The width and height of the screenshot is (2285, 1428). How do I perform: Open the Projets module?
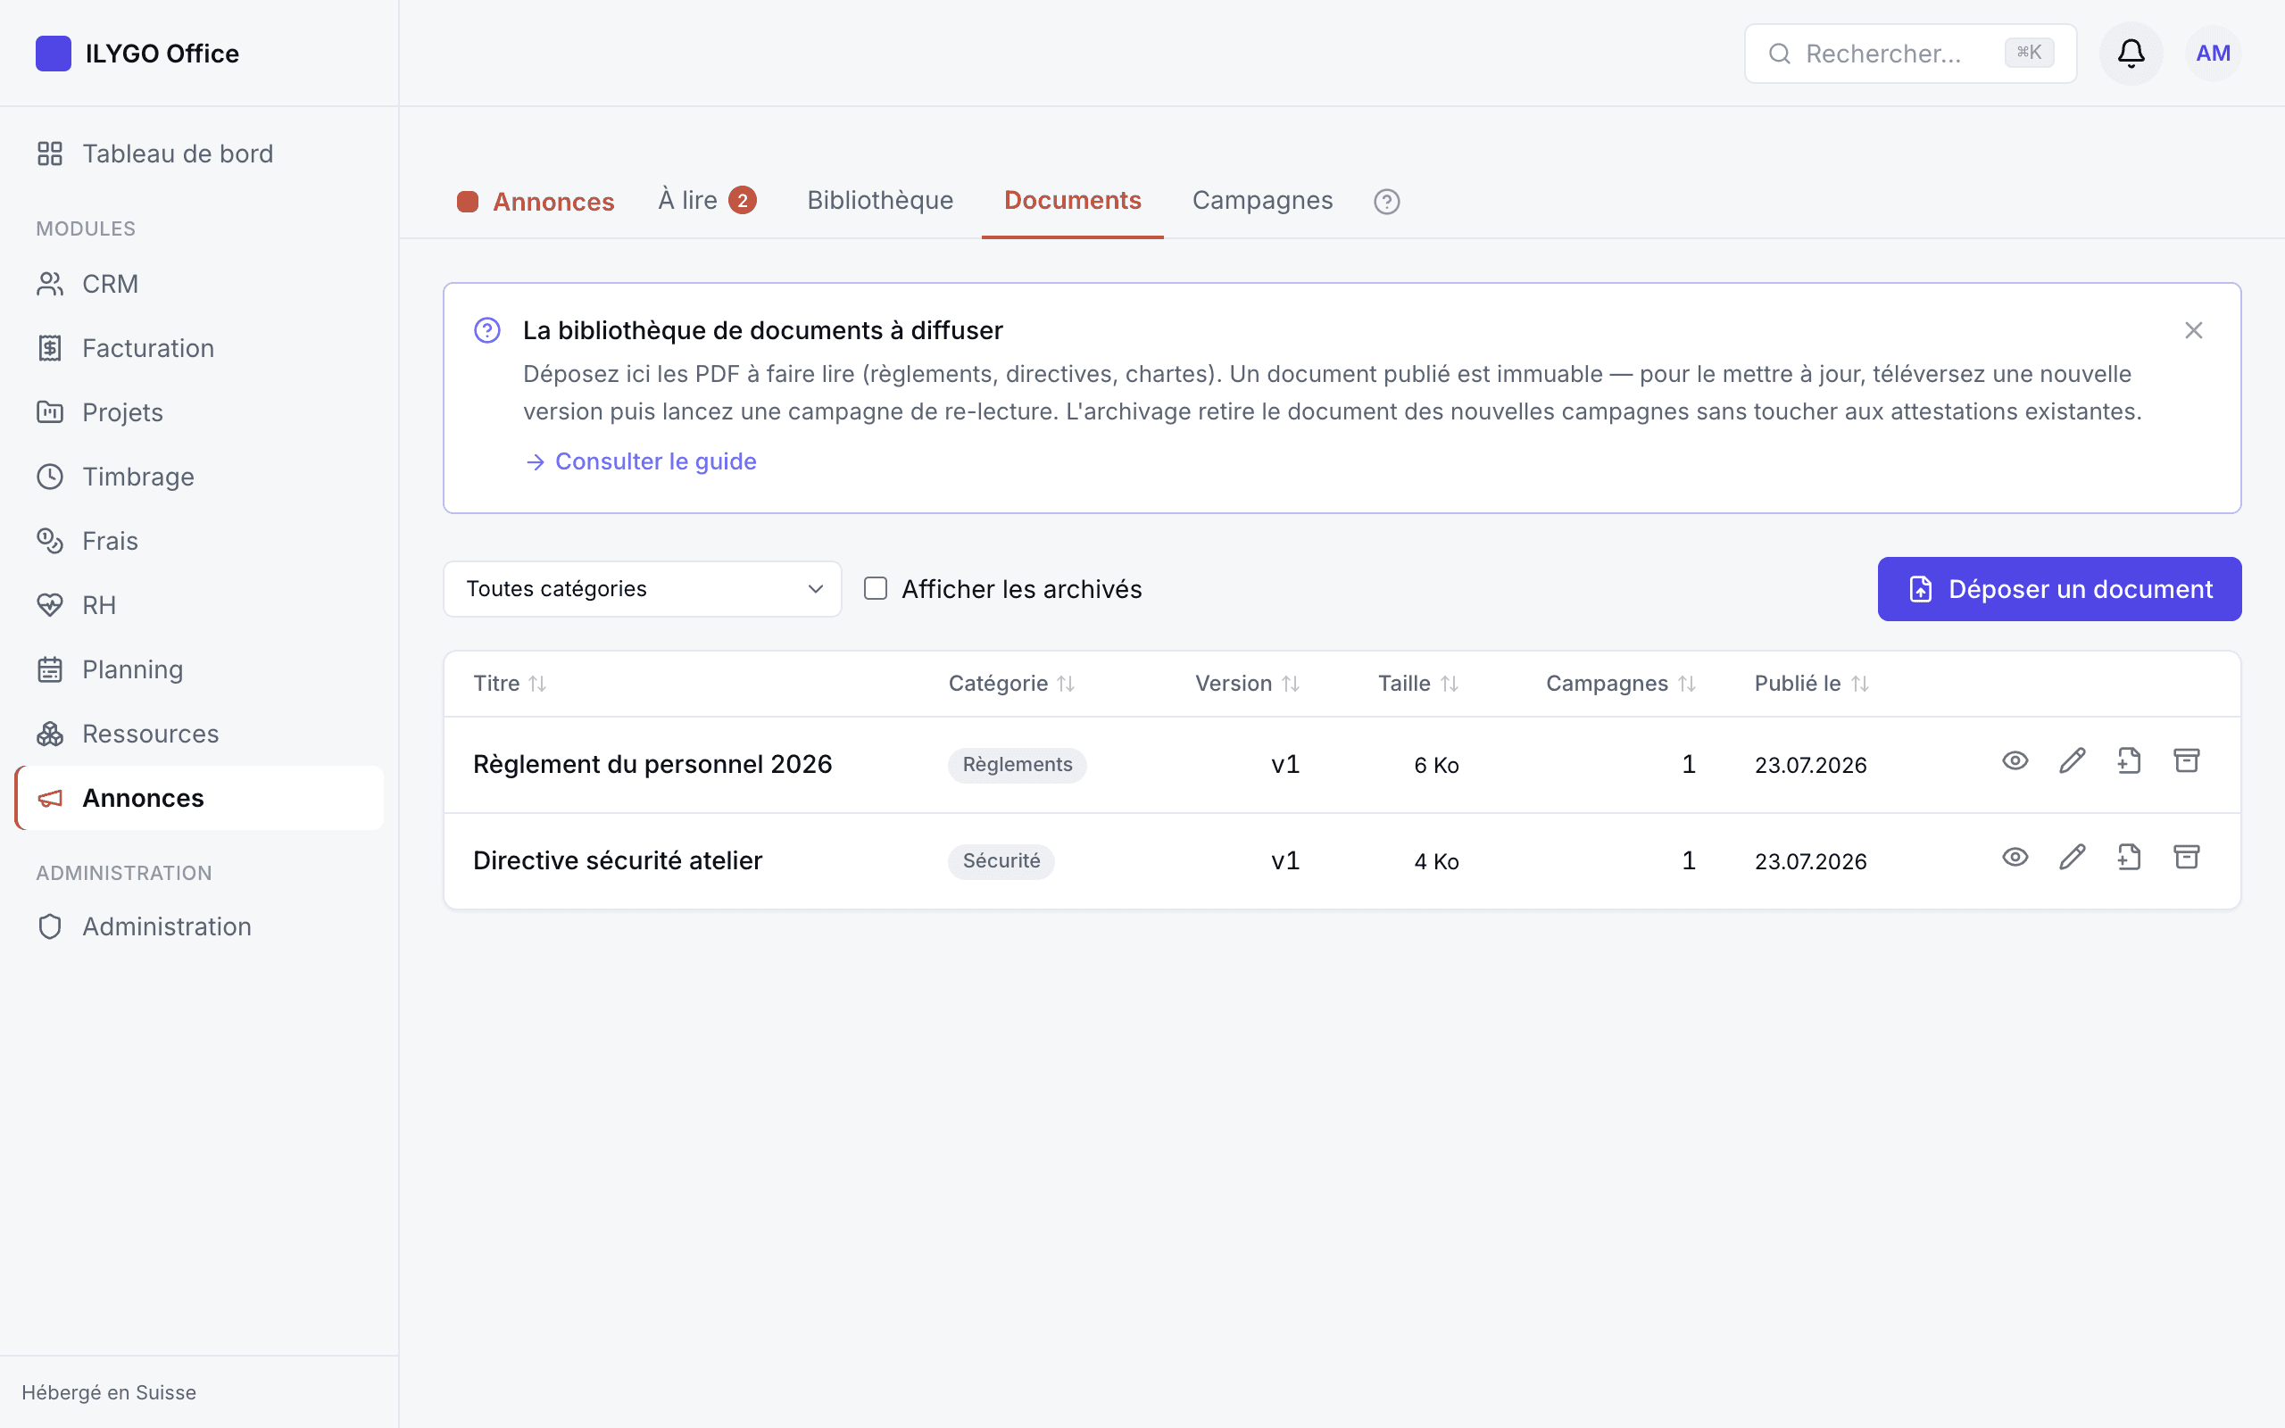coord(199,412)
